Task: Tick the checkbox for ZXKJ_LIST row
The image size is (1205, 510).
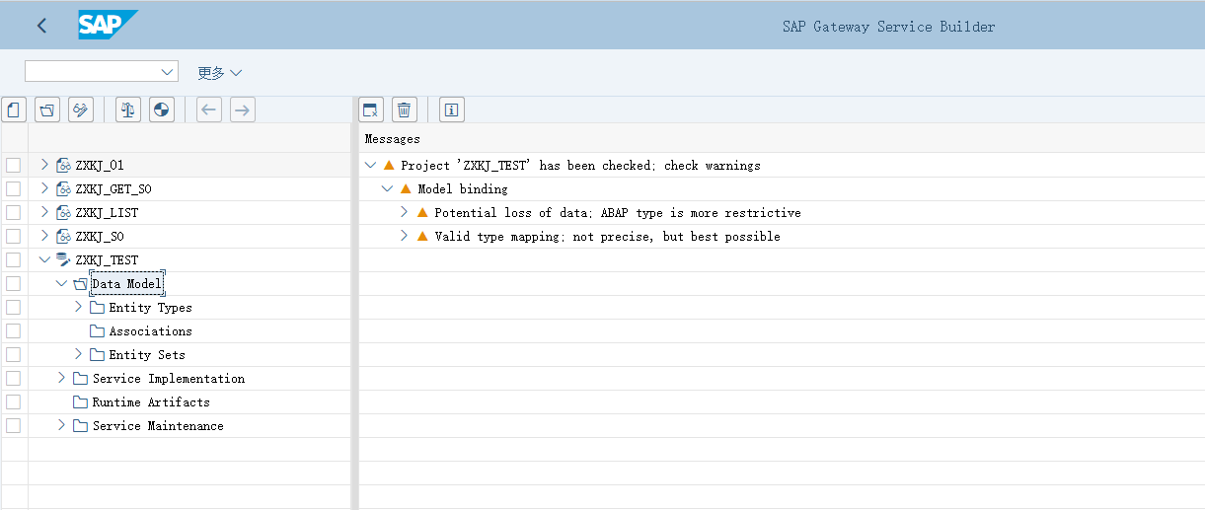Action: pos(13,213)
